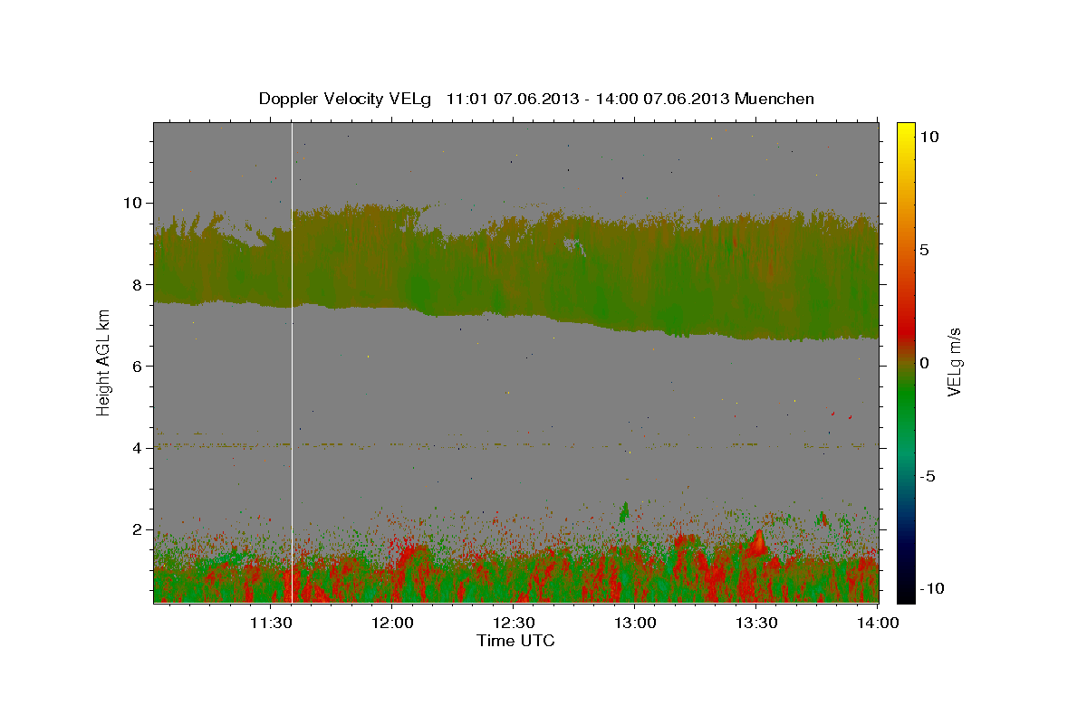The height and width of the screenshot is (724, 1087).
Task: Click the height tick label '6'
Action: [x=139, y=366]
